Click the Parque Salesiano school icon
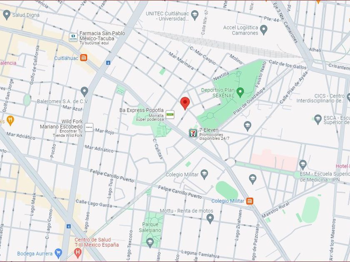The height and width of the screenshot is (262, 350). coord(150,243)
